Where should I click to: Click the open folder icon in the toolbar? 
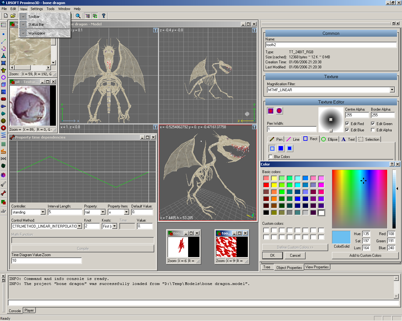(13, 16)
